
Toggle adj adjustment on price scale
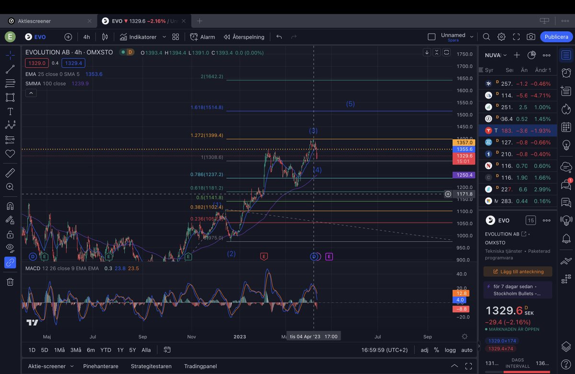tap(425, 350)
